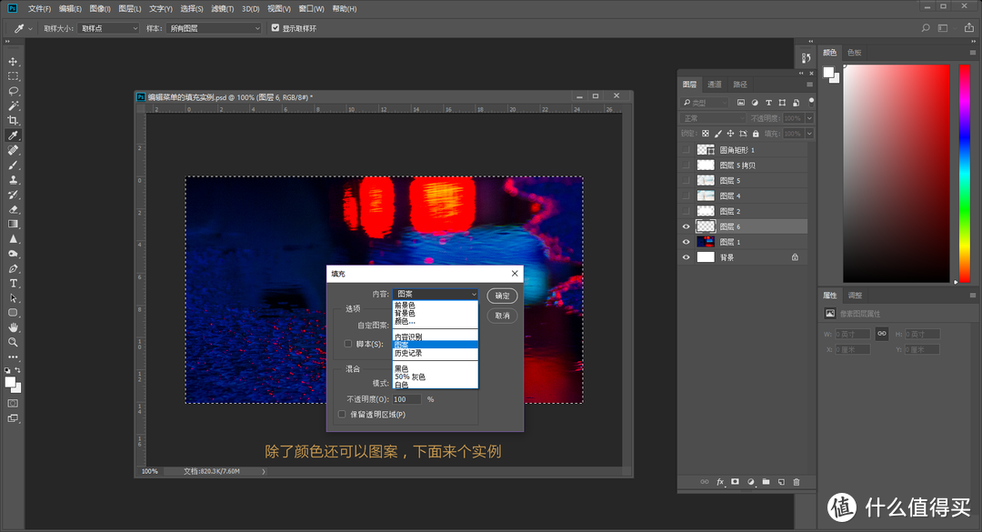Select the Move tool

click(13, 62)
